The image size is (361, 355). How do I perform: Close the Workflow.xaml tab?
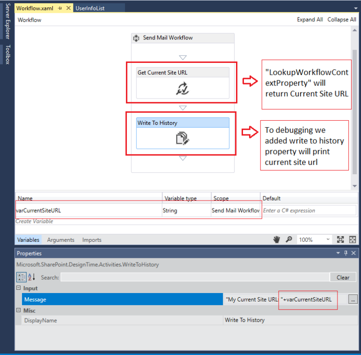point(68,8)
